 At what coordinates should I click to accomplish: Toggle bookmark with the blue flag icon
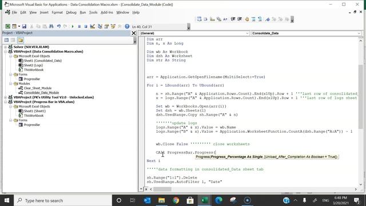pyautogui.click(x=268, y=19)
